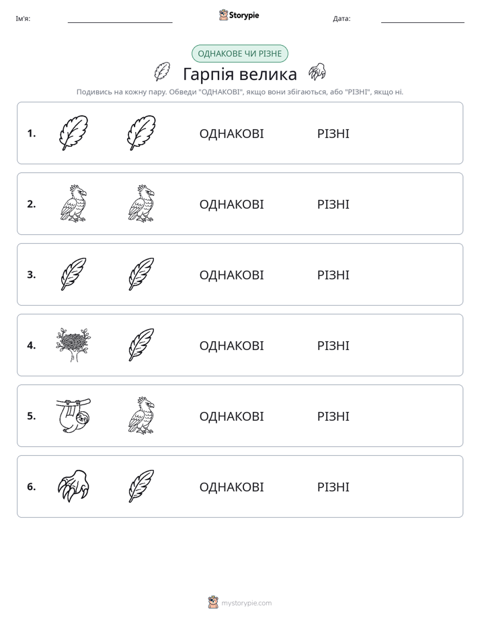
Task: Choose РІЗНІ in row 2
Action: tap(333, 204)
